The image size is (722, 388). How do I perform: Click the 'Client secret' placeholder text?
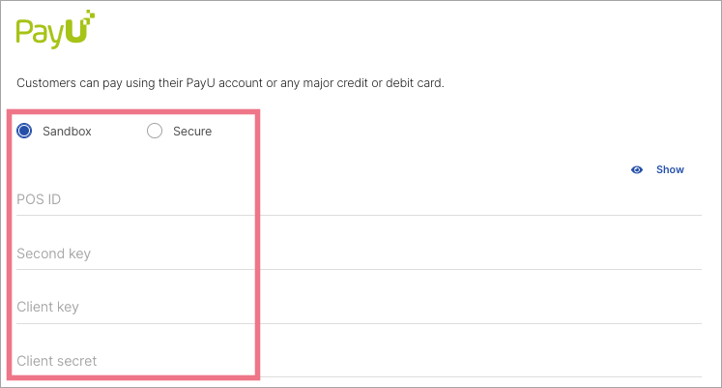(57, 361)
